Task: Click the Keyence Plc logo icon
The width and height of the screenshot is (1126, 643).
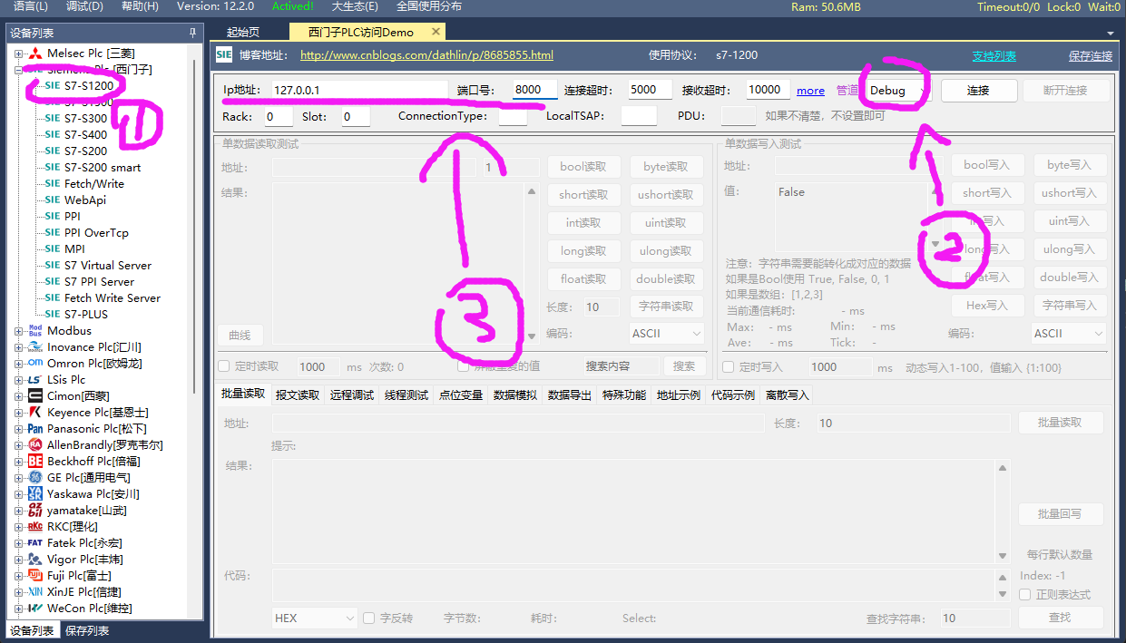Action: pyautogui.click(x=35, y=412)
